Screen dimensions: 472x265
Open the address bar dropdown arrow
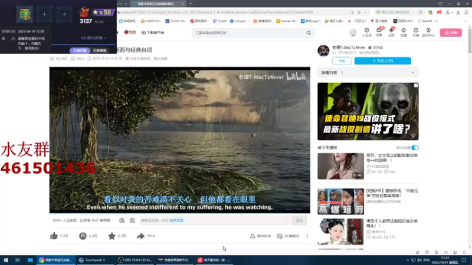[x=365, y=12]
